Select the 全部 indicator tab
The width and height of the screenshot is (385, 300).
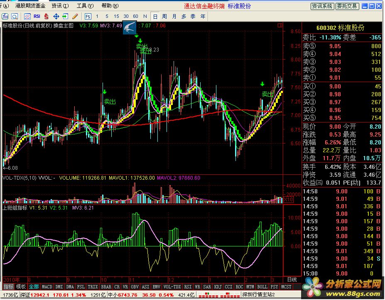pos(34,286)
